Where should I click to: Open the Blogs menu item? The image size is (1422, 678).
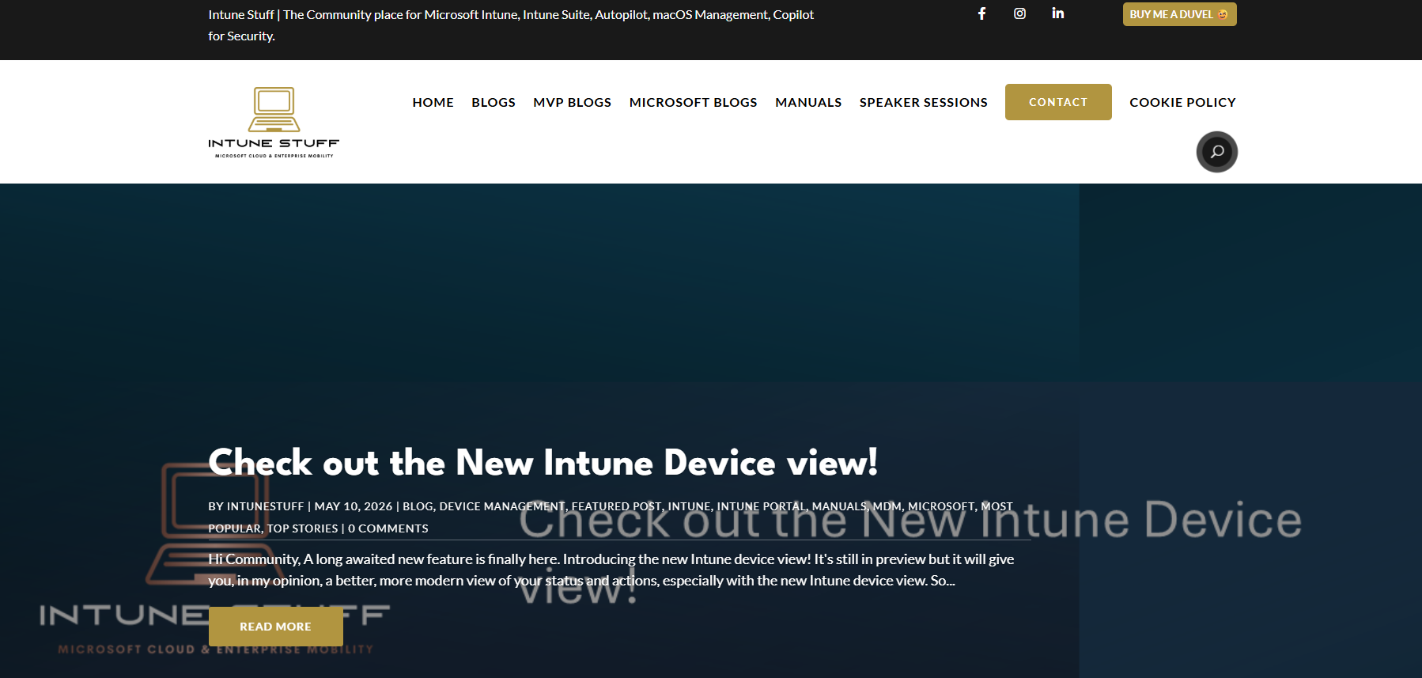(494, 102)
